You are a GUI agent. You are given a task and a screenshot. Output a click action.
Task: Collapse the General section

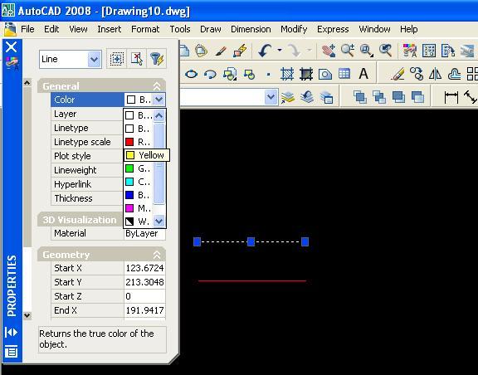pos(157,86)
